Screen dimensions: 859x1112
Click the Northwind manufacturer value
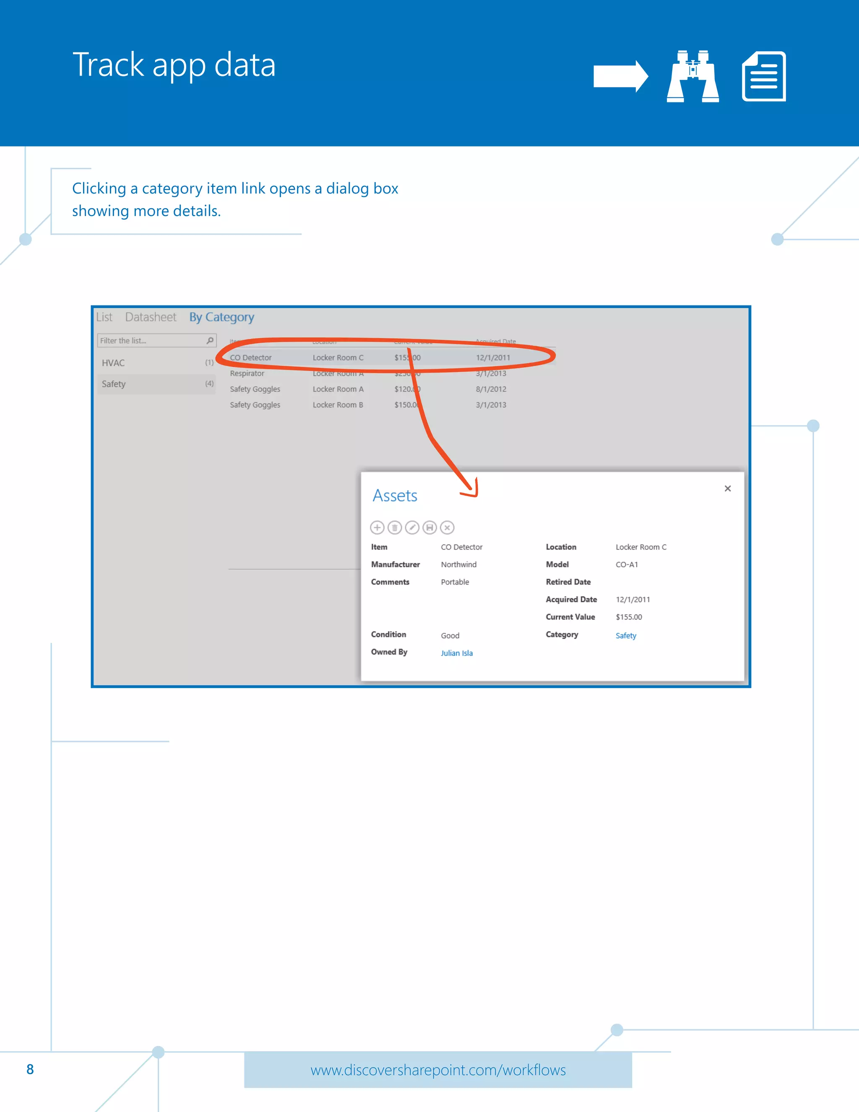pyautogui.click(x=458, y=564)
